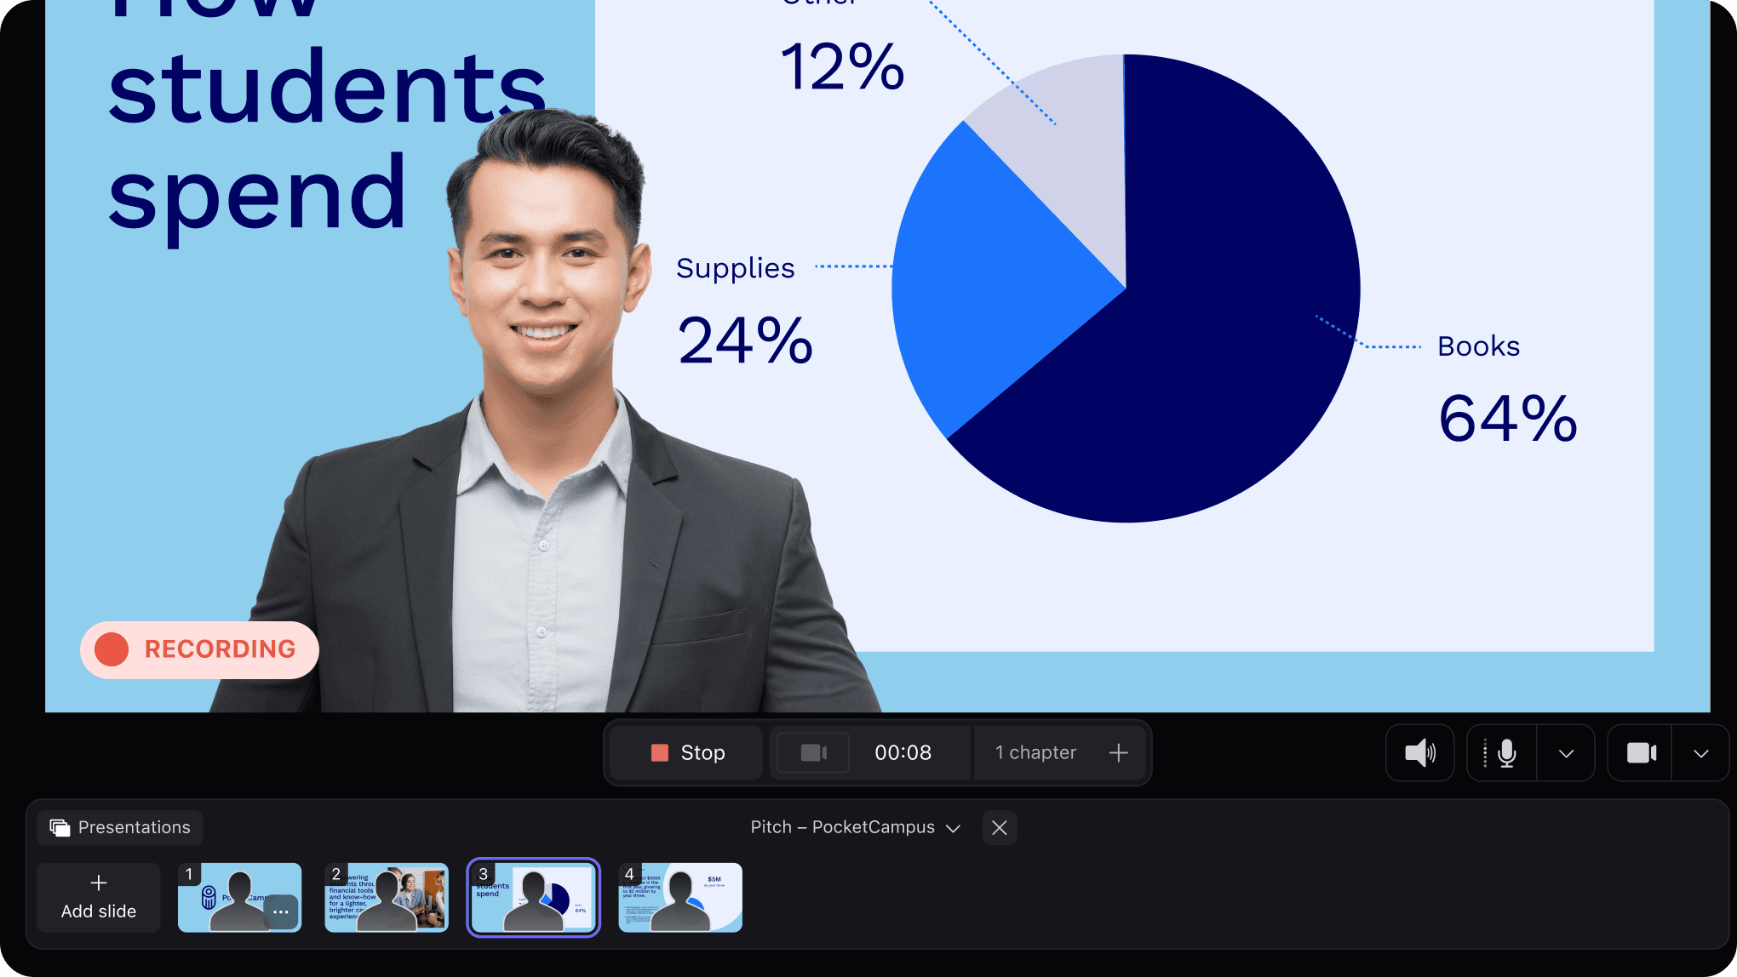Click the 1 chapter label
The width and height of the screenshot is (1737, 977).
[1035, 753]
